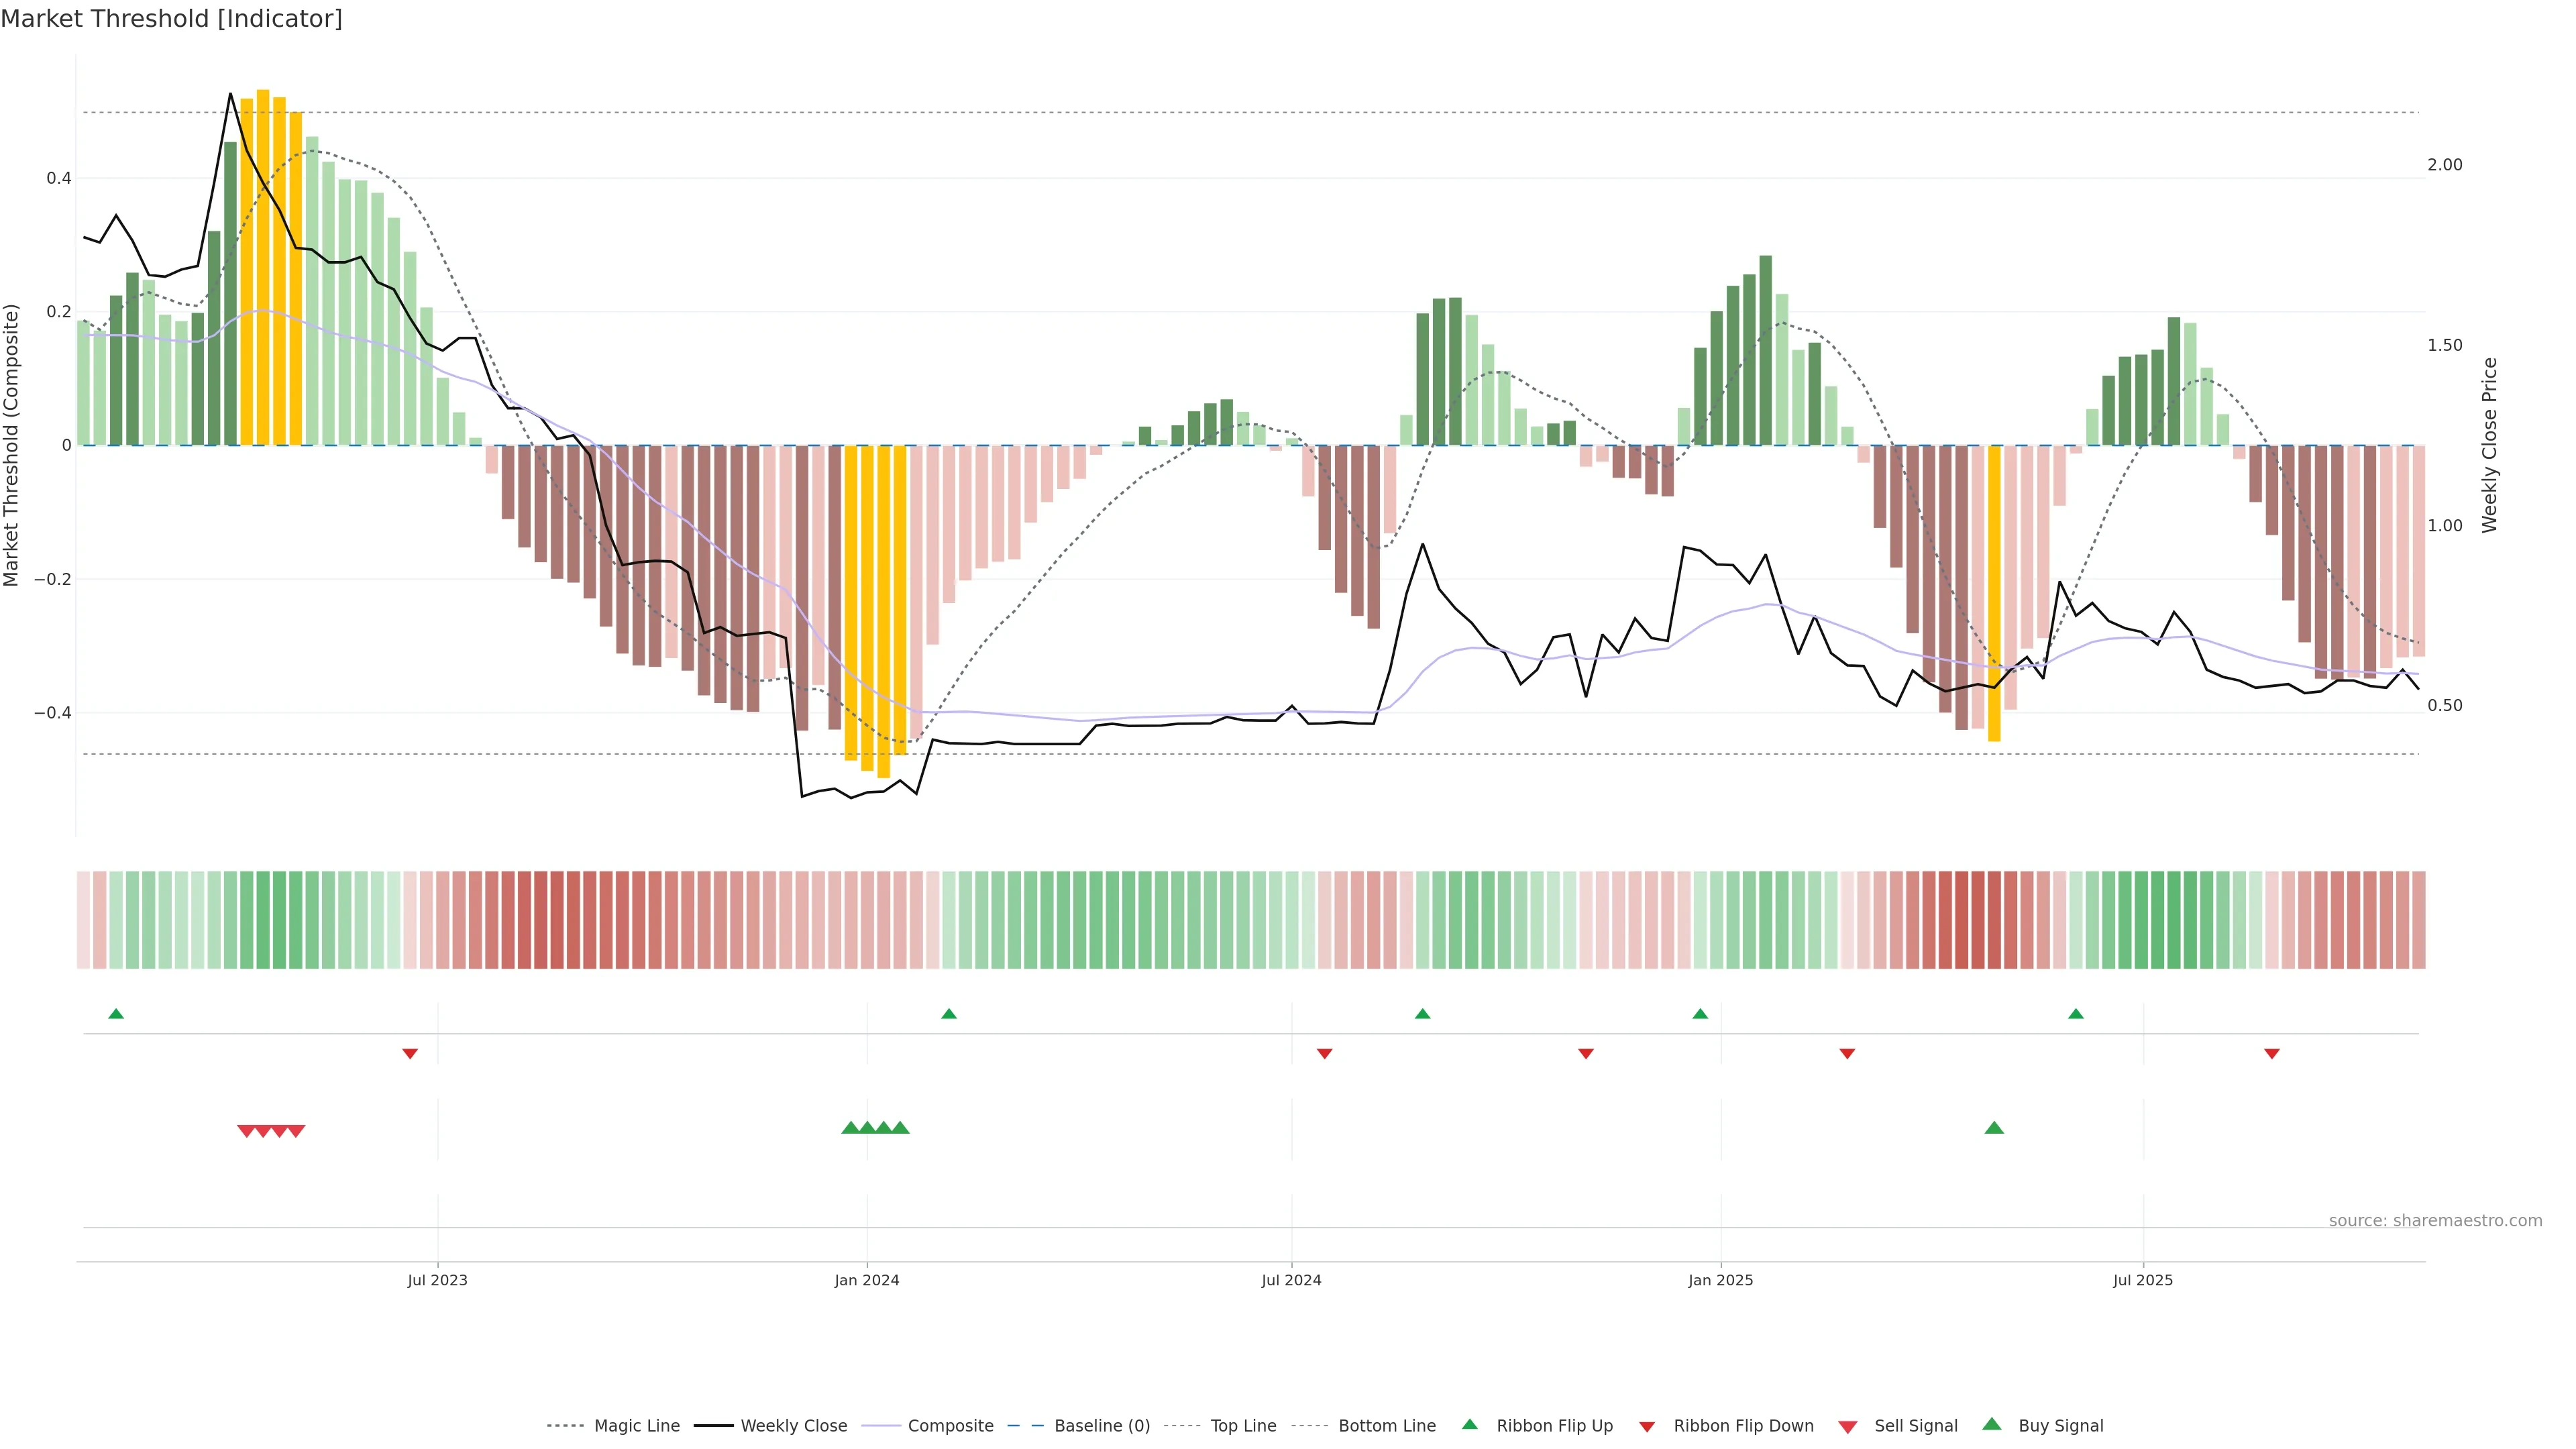This screenshot has width=2576, height=1449.
Task: Click the Ribbon Flip Down marker after Jul 2024
Action: (1325, 1053)
